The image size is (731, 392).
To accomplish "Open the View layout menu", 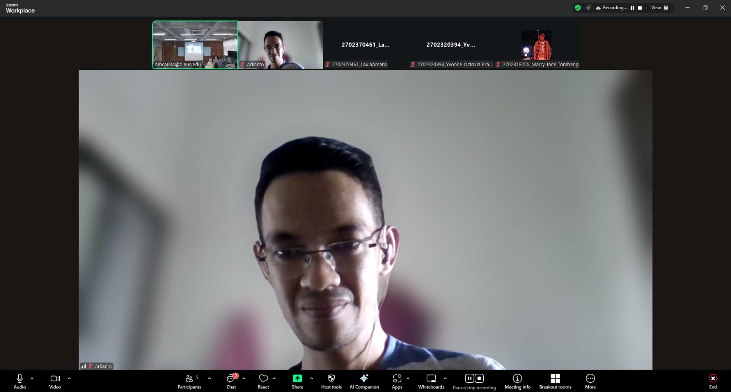I will (659, 8).
